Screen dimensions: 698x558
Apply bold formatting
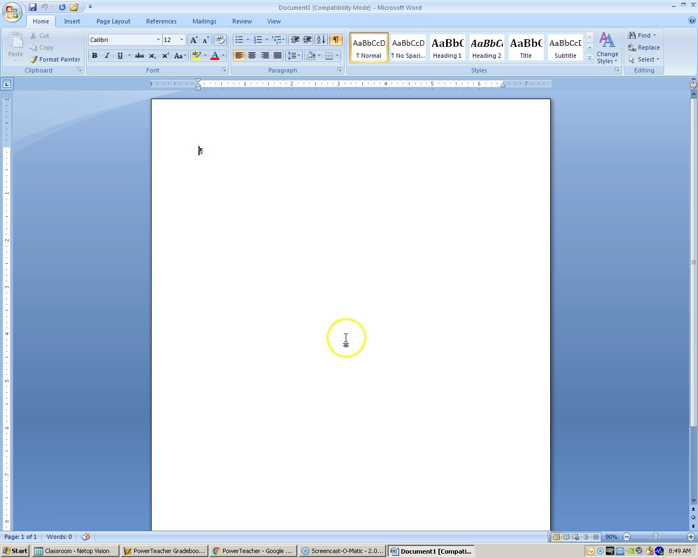(x=94, y=55)
